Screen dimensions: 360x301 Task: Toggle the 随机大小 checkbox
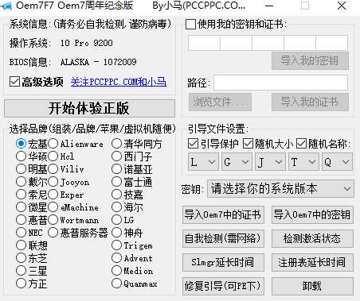(x=248, y=144)
